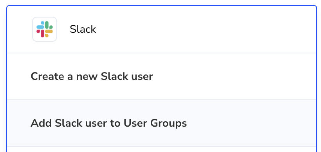
Task: Choose Create a new Slack user
Action: click(162, 76)
